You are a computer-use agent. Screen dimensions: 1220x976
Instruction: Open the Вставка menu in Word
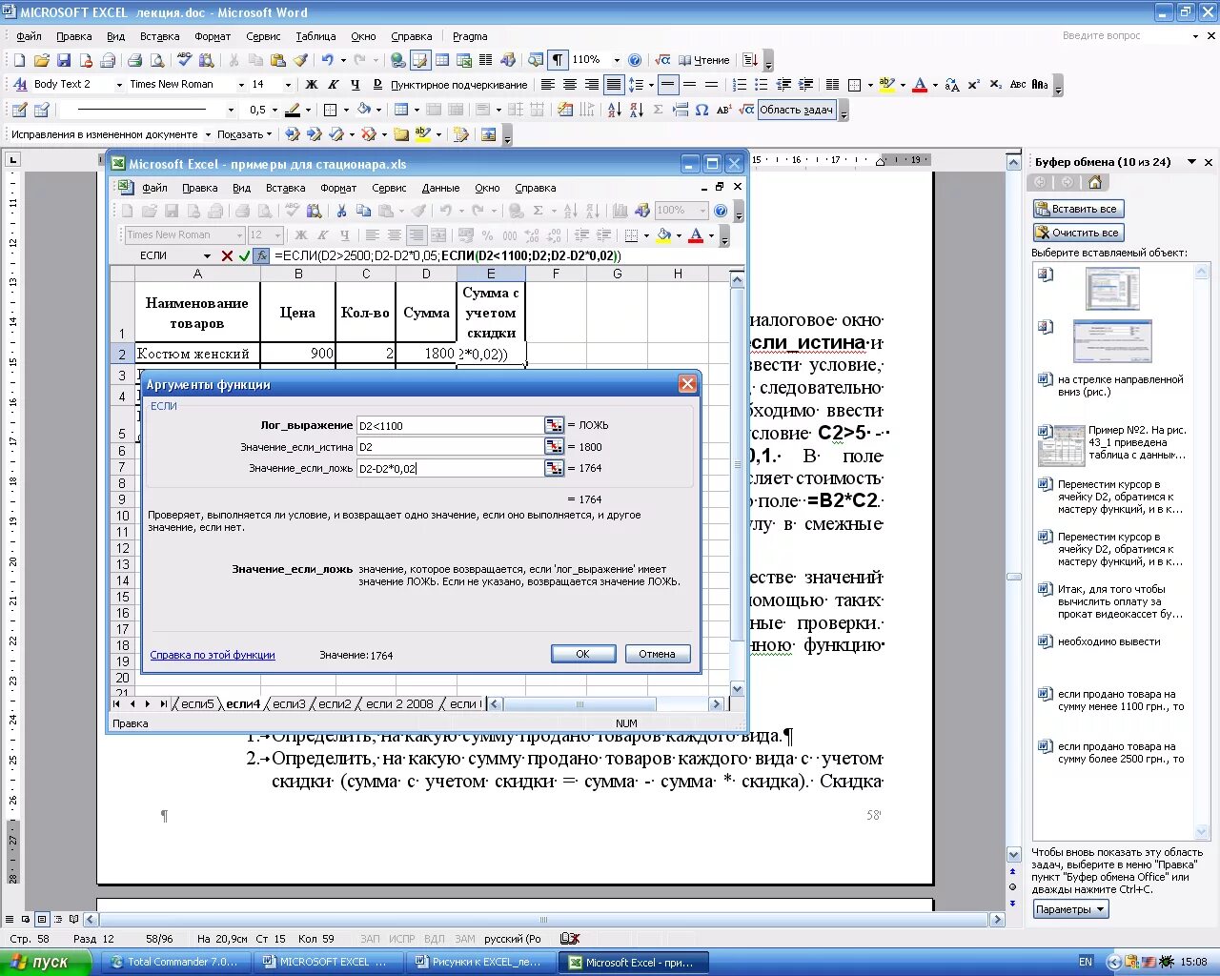pos(159,36)
